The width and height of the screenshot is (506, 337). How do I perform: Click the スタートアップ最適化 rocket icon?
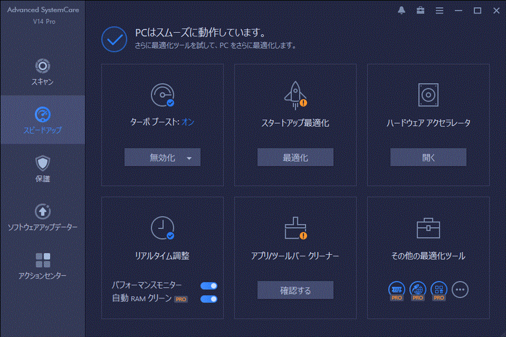pyautogui.click(x=295, y=95)
